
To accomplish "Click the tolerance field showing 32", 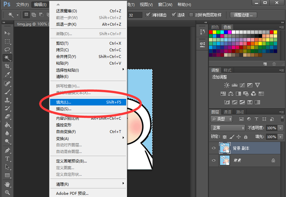I will (x=135, y=15).
